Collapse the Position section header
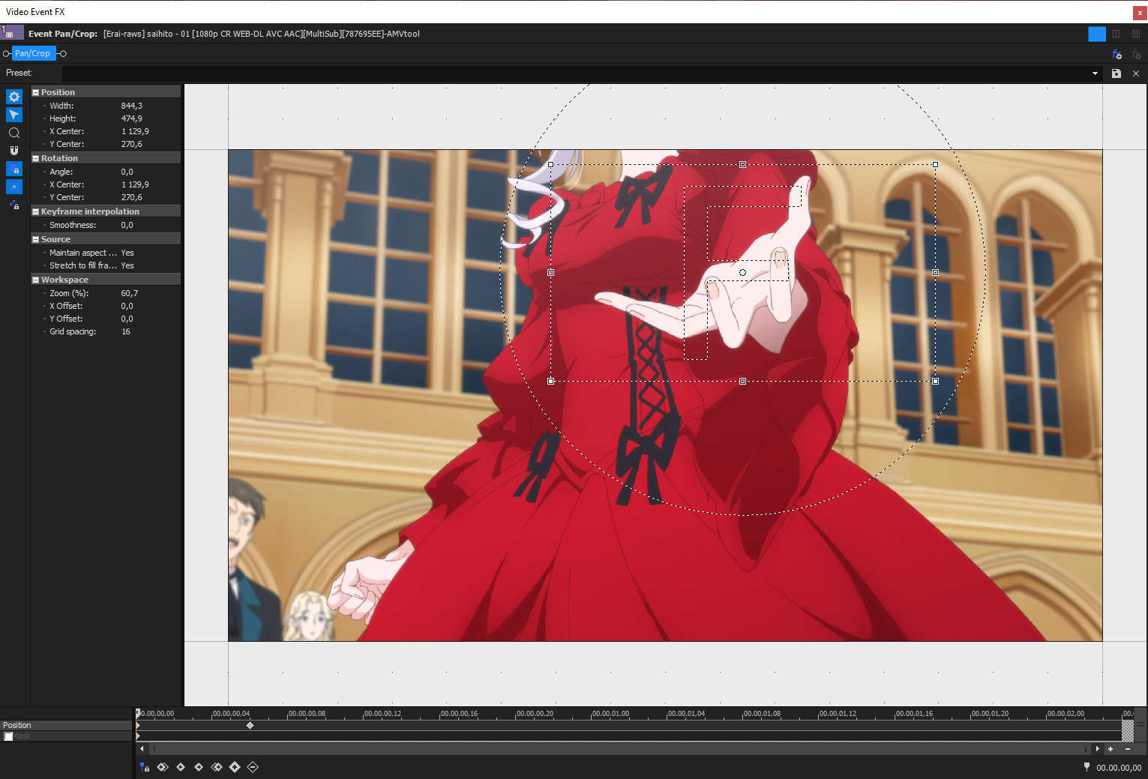Screen dimensions: 1148x779 tap(34, 91)
